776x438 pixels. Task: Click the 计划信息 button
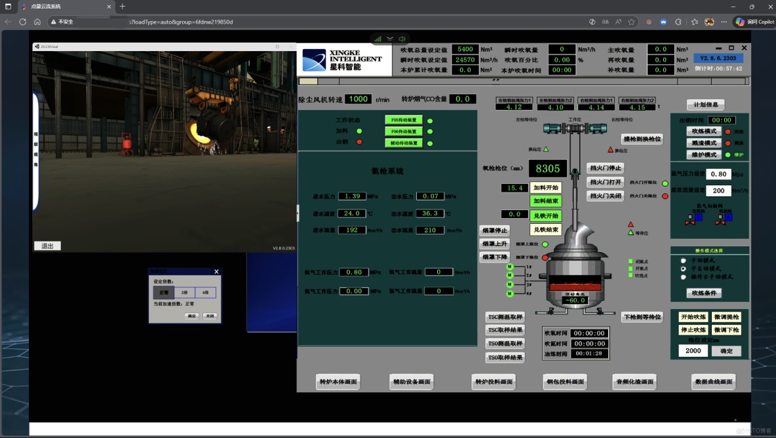point(705,105)
